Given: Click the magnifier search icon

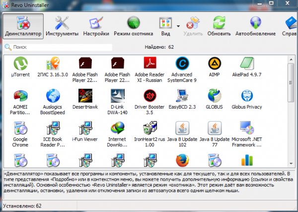Looking at the screenshot, I should click(8, 47).
